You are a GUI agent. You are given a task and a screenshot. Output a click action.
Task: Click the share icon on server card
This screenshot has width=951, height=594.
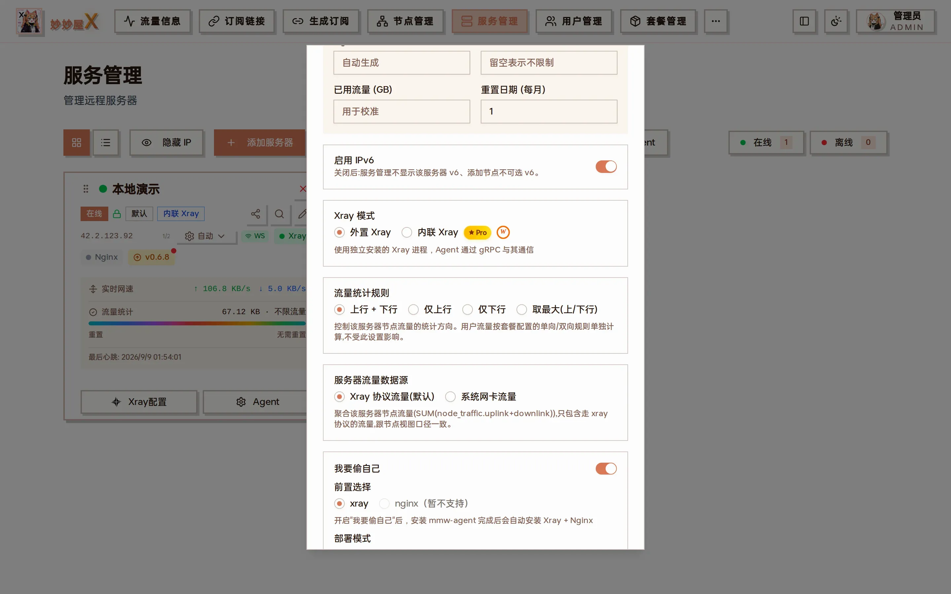click(x=256, y=214)
